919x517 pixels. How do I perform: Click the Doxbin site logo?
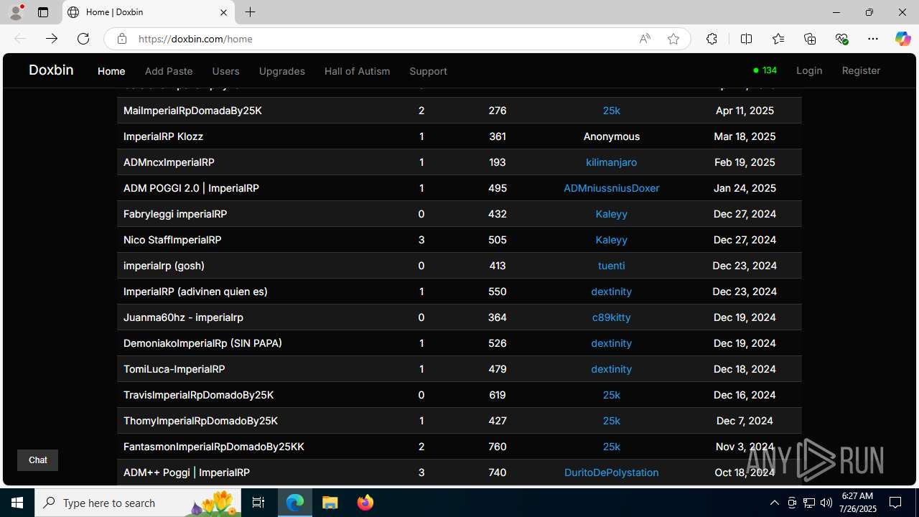[51, 70]
